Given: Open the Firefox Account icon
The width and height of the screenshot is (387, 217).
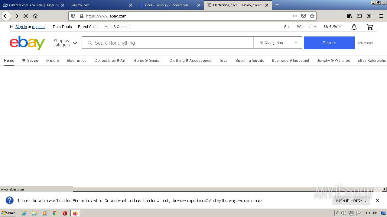Looking at the screenshot, I should tap(369, 16).
